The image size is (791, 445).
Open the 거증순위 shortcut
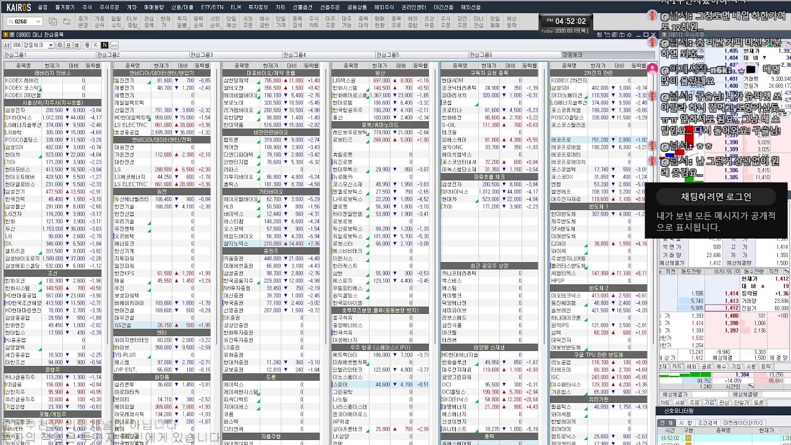tap(99, 22)
